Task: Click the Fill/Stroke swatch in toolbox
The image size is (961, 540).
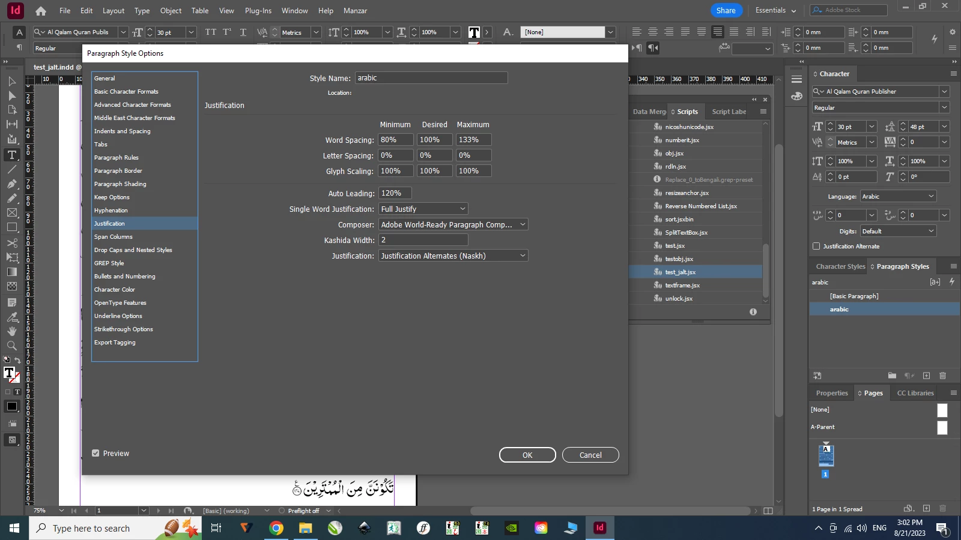Action: pos(11,375)
